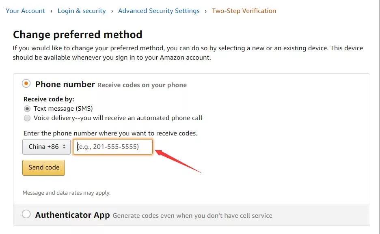Select the Authenticator App radio button

pyautogui.click(x=26, y=215)
